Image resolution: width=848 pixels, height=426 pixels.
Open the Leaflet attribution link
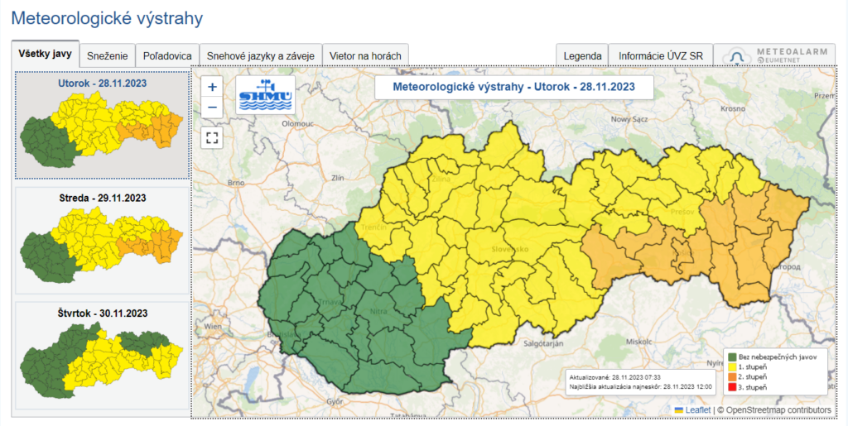tap(698, 410)
